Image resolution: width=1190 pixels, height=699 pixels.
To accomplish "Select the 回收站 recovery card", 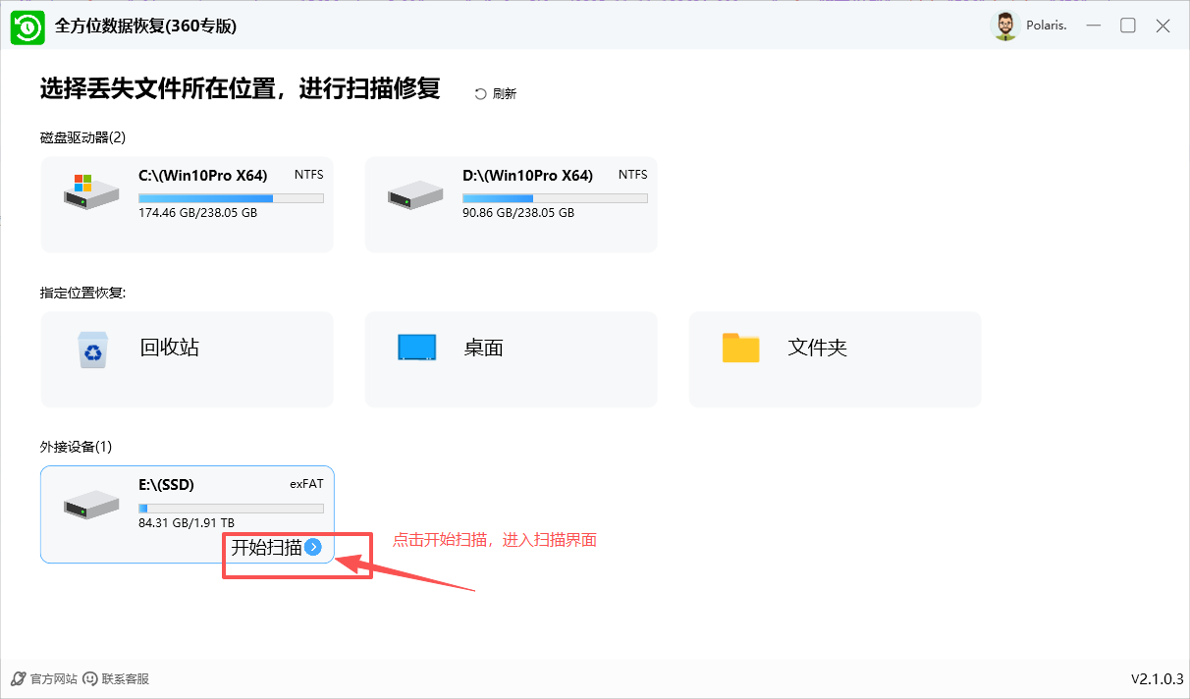I will pyautogui.click(x=187, y=359).
